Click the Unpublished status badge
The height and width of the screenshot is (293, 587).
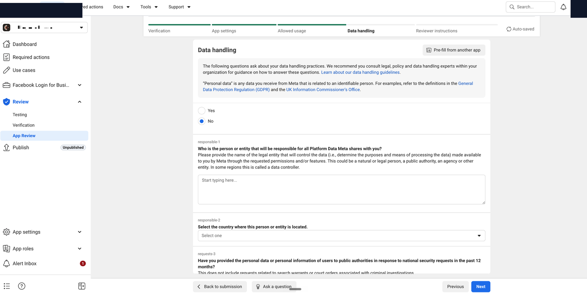click(x=73, y=147)
